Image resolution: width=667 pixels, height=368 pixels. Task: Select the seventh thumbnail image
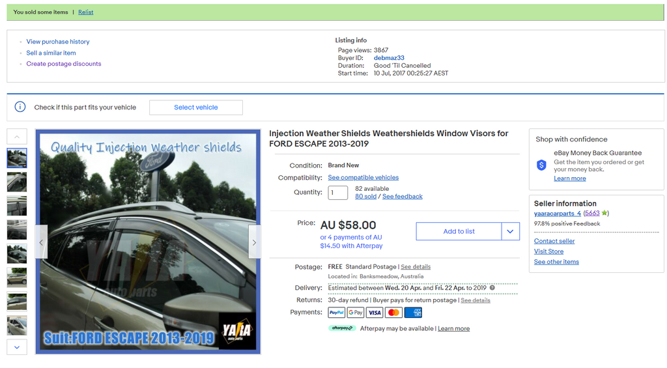(16, 302)
